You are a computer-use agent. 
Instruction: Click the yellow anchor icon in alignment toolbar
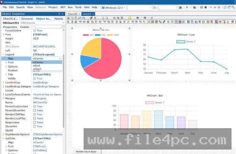pos(228,22)
